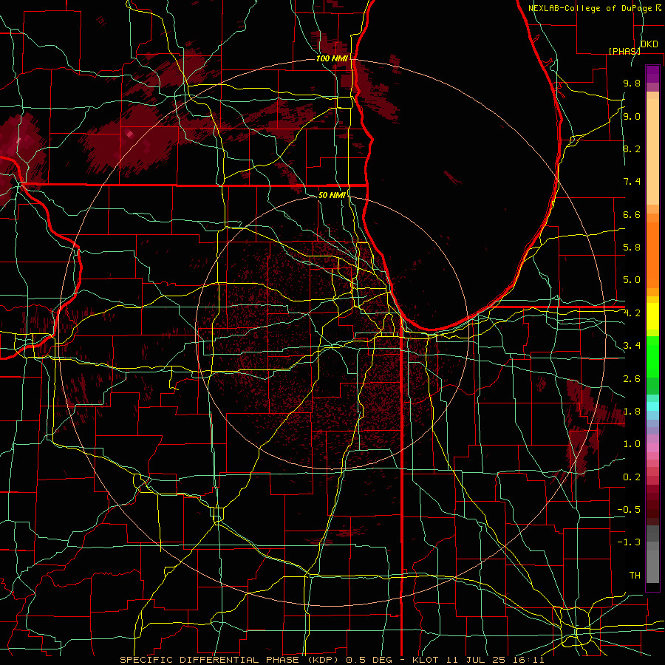Click the 0.2 scale value label
Screen dimensions: 665x665
[632, 477]
